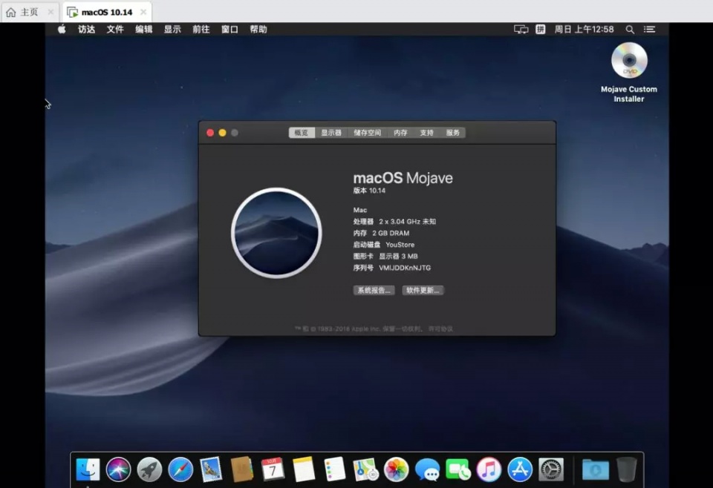The image size is (713, 488).
Task: Open the 显示 menu in menu bar
Action: tap(172, 30)
